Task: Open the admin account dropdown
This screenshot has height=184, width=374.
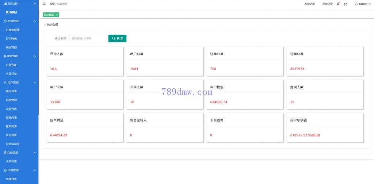Action: (x=363, y=4)
